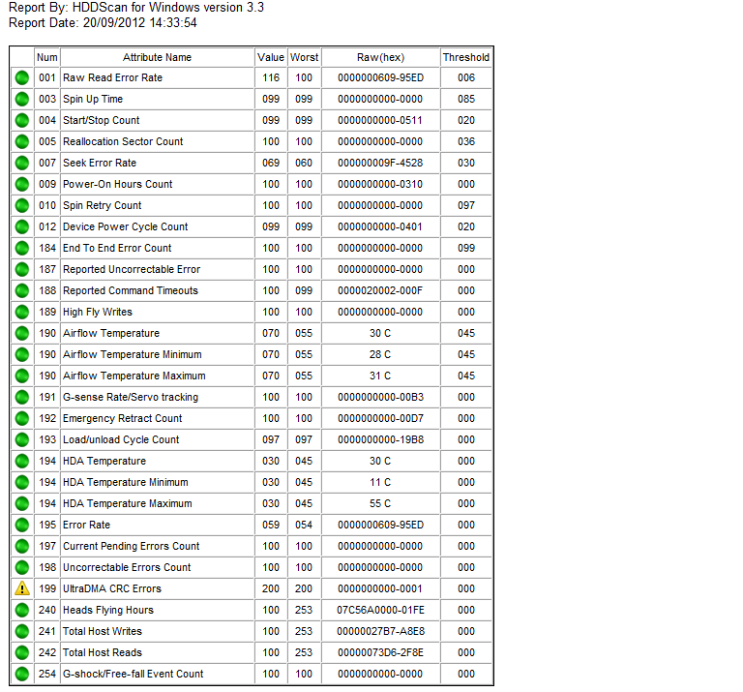Click green status icon for Error Rate row 195

[x=22, y=525]
